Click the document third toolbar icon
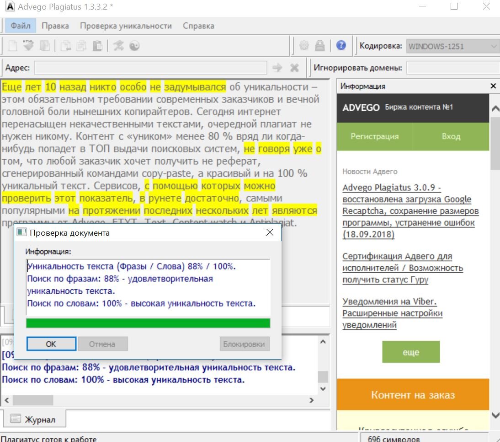This screenshot has width=500, height=442. [x=45, y=46]
